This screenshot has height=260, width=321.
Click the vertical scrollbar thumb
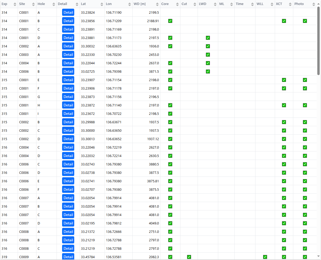click(318, 41)
